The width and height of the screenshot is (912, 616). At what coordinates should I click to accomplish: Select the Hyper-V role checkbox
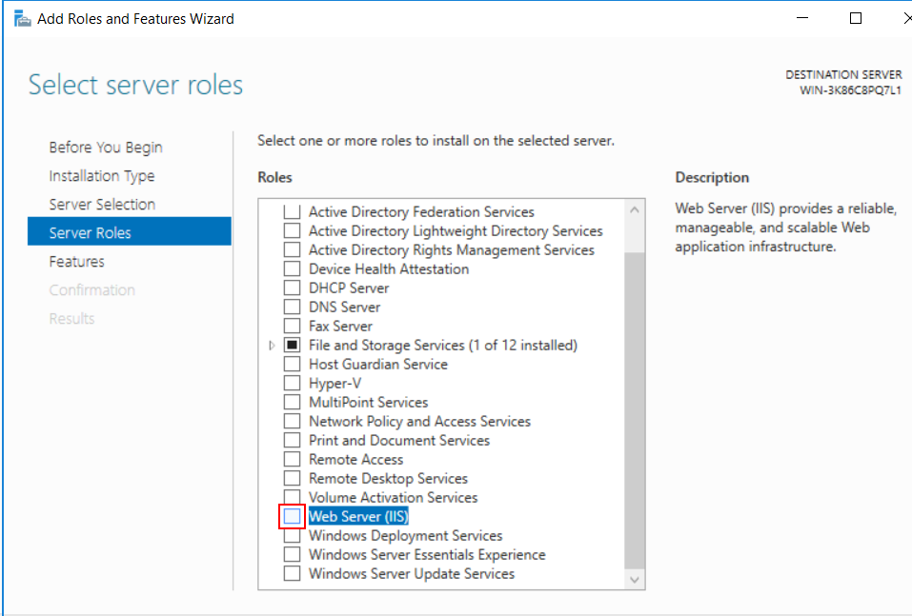point(293,384)
